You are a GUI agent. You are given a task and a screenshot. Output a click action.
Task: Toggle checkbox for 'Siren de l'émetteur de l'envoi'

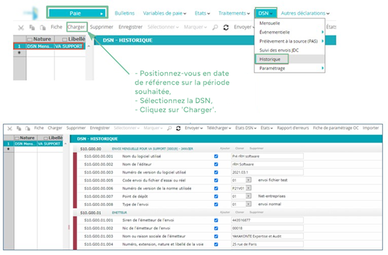pyautogui.click(x=216, y=220)
